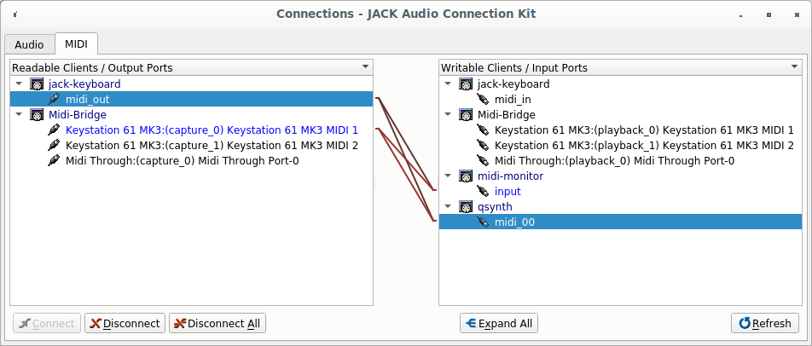
Task: Click the Midi Through capture_0 port icon
Action: 54,161
